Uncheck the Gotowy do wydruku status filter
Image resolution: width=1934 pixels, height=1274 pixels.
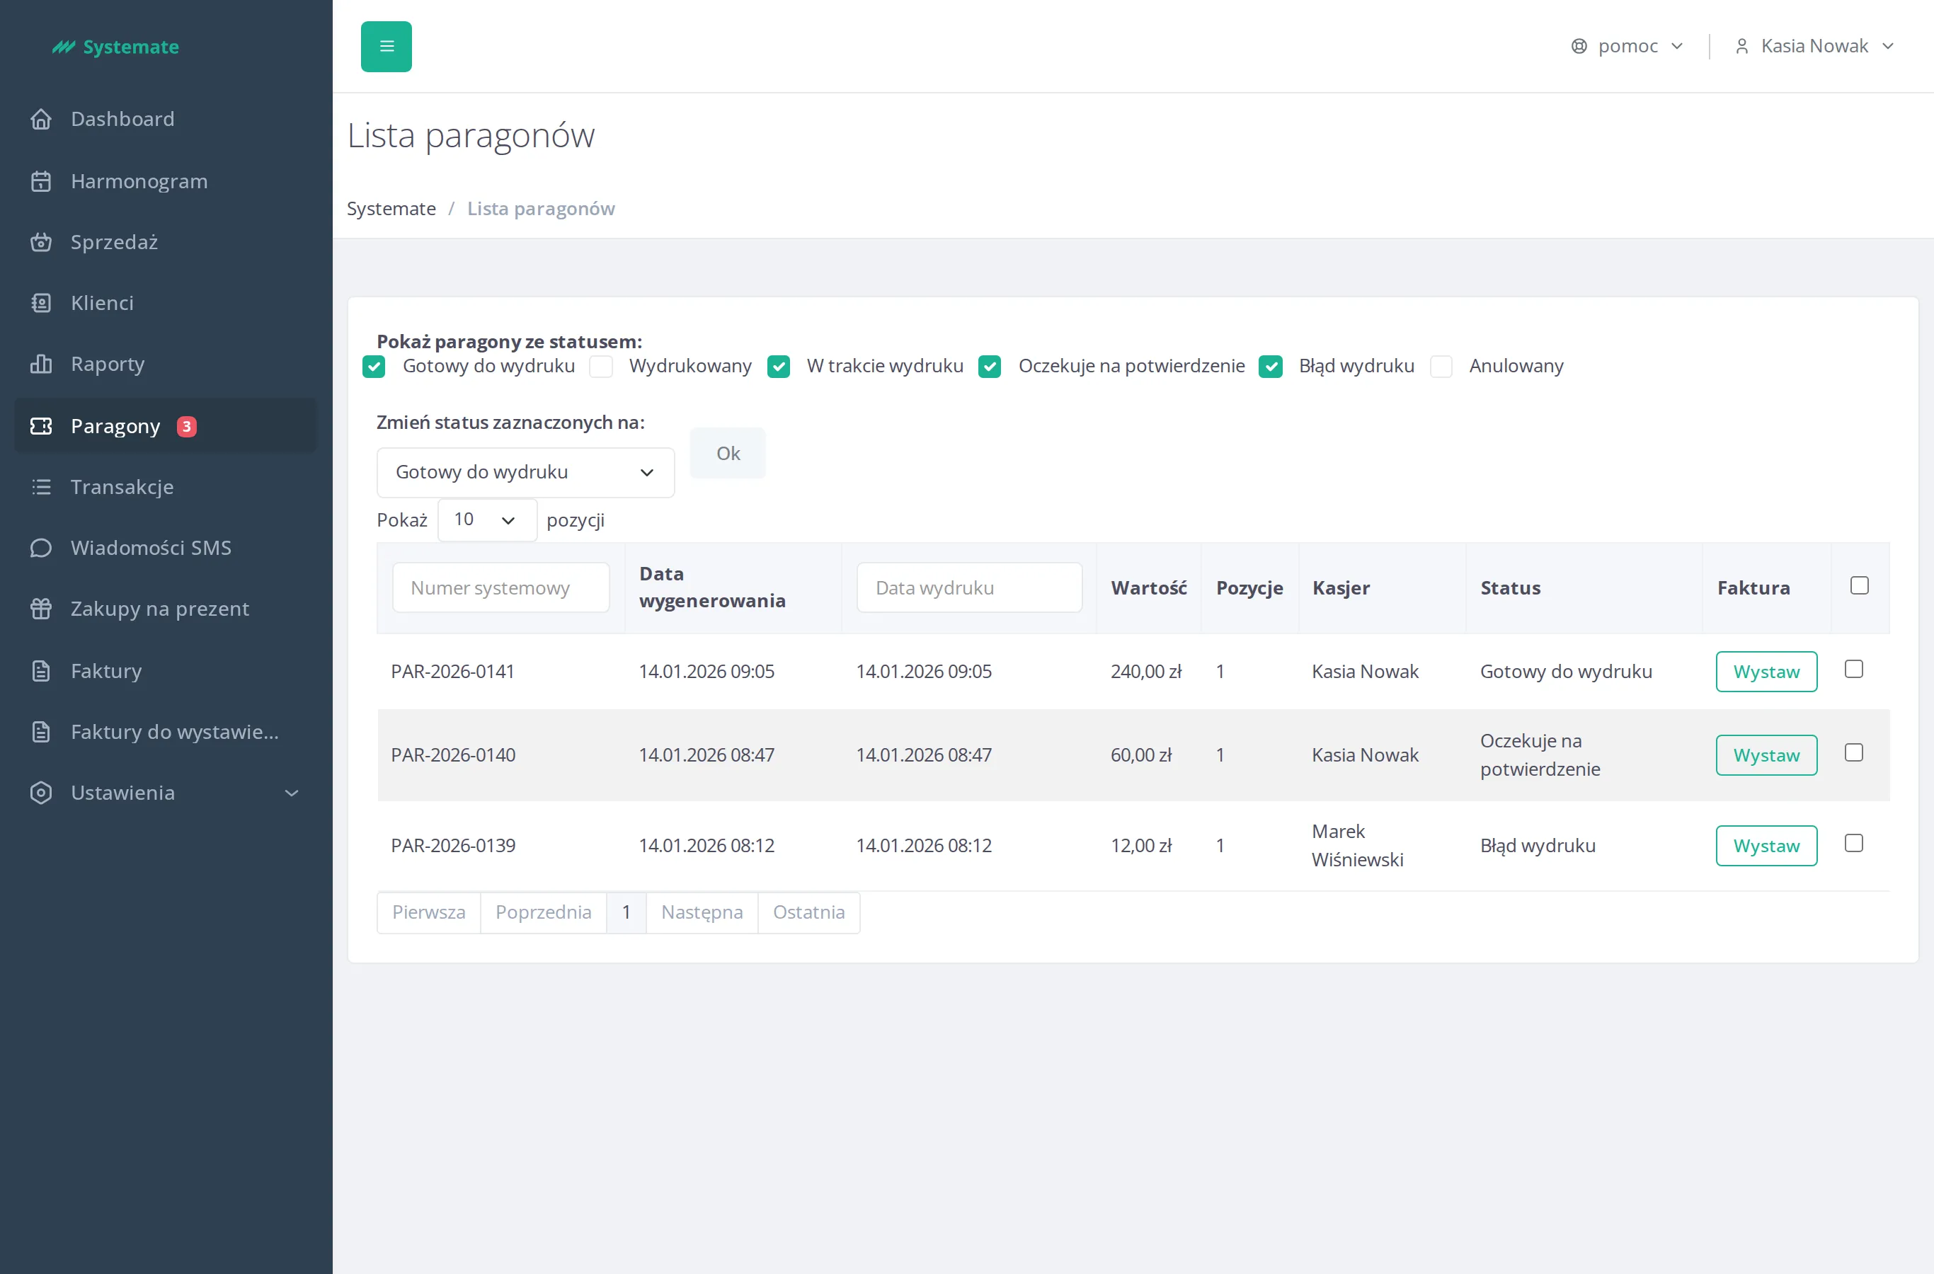point(374,367)
